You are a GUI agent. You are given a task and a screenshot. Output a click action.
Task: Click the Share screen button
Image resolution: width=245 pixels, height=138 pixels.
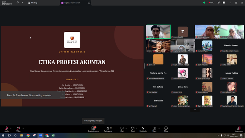154,129
